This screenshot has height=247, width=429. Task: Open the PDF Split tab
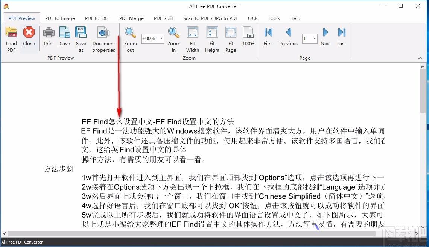[163, 18]
